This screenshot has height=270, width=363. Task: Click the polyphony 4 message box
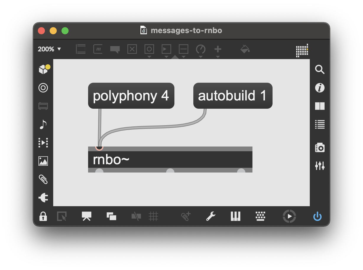(131, 96)
